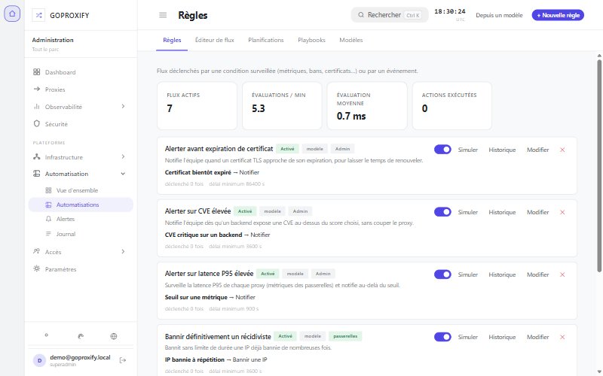This screenshot has height=376, width=603.
Task: Open the Journal sidebar entry
Action: coord(81,234)
